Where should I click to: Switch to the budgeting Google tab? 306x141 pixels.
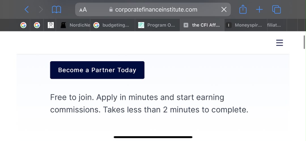pyautogui.click(x=112, y=25)
